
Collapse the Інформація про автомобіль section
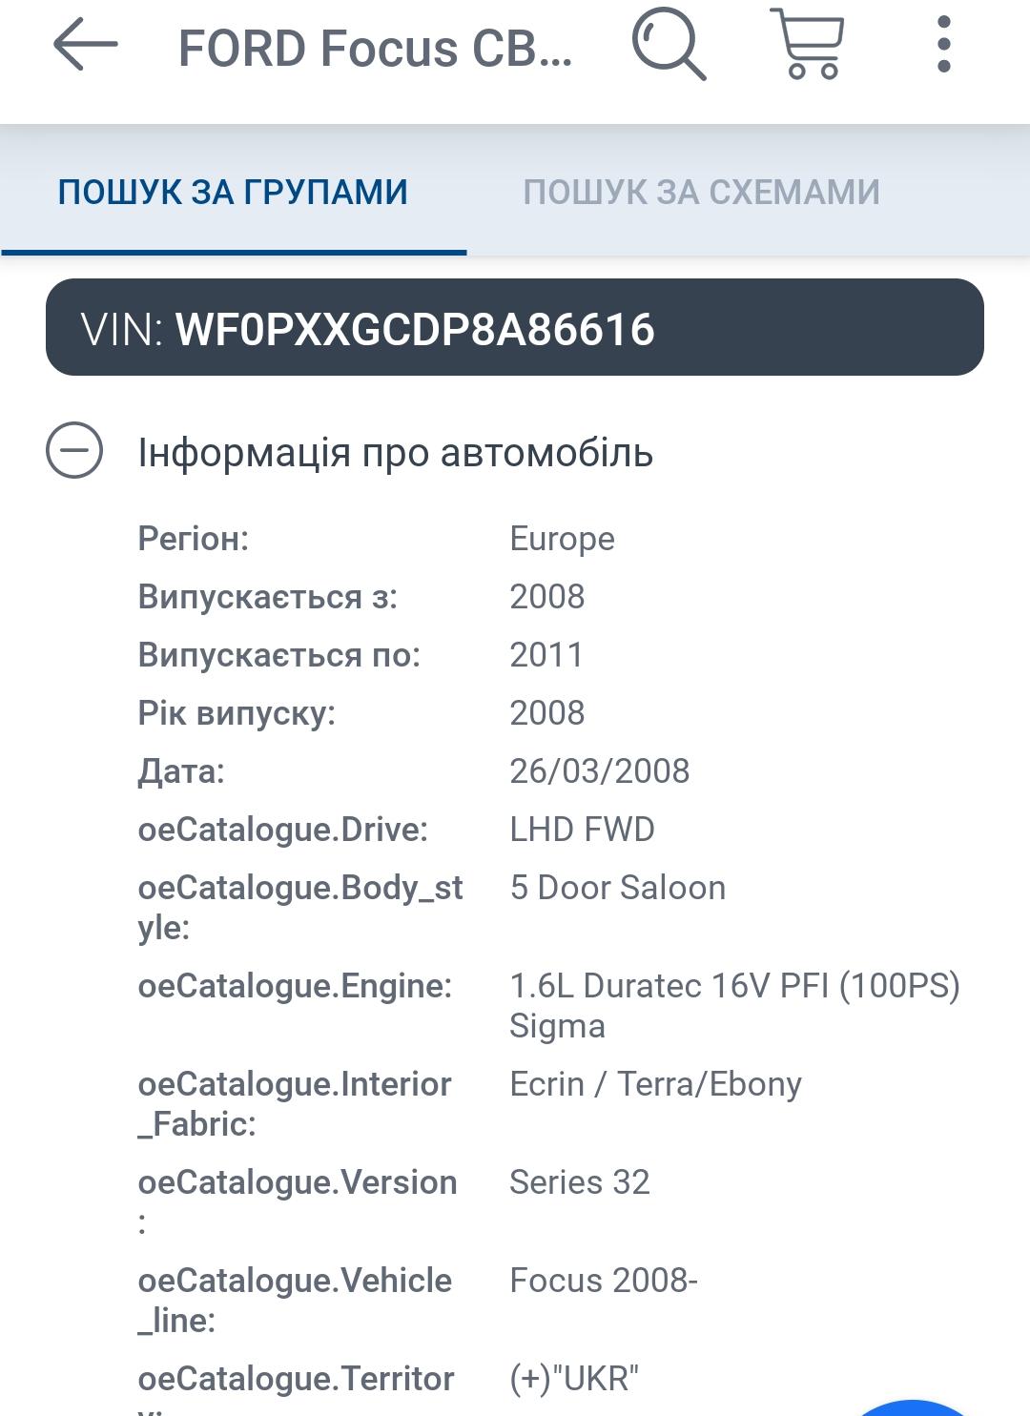coord(395,453)
